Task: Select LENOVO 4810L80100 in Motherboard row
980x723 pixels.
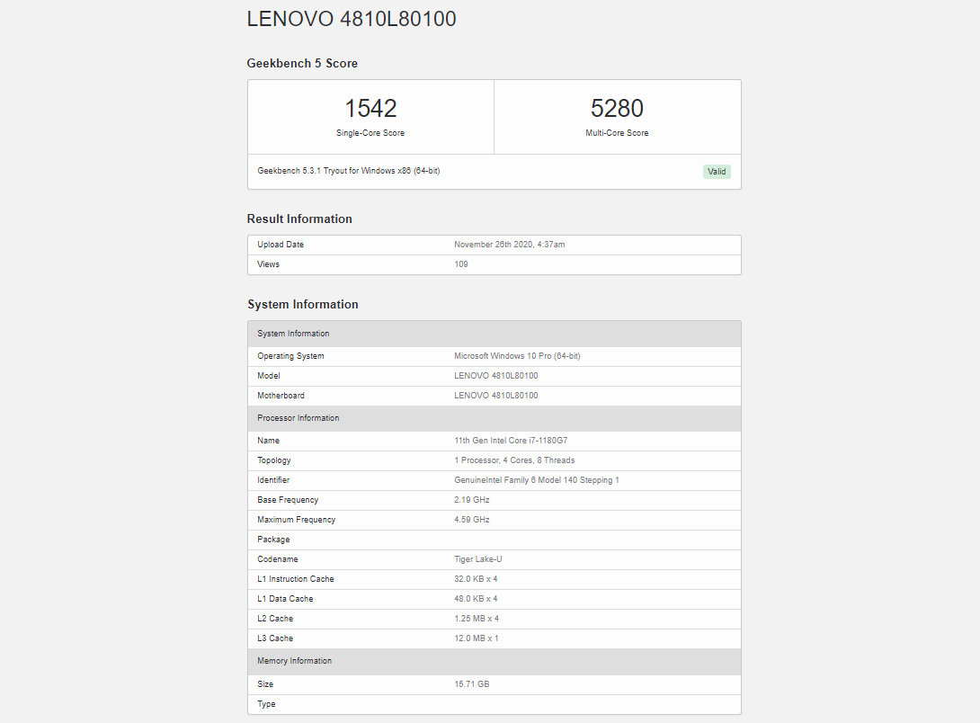Action: [x=496, y=396]
